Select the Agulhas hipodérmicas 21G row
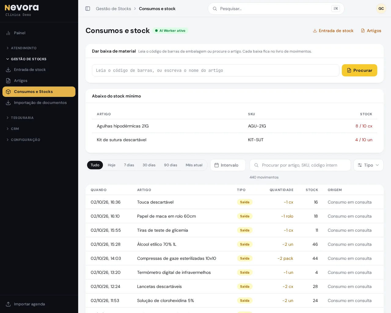The height and width of the screenshot is (313, 391). click(235, 126)
